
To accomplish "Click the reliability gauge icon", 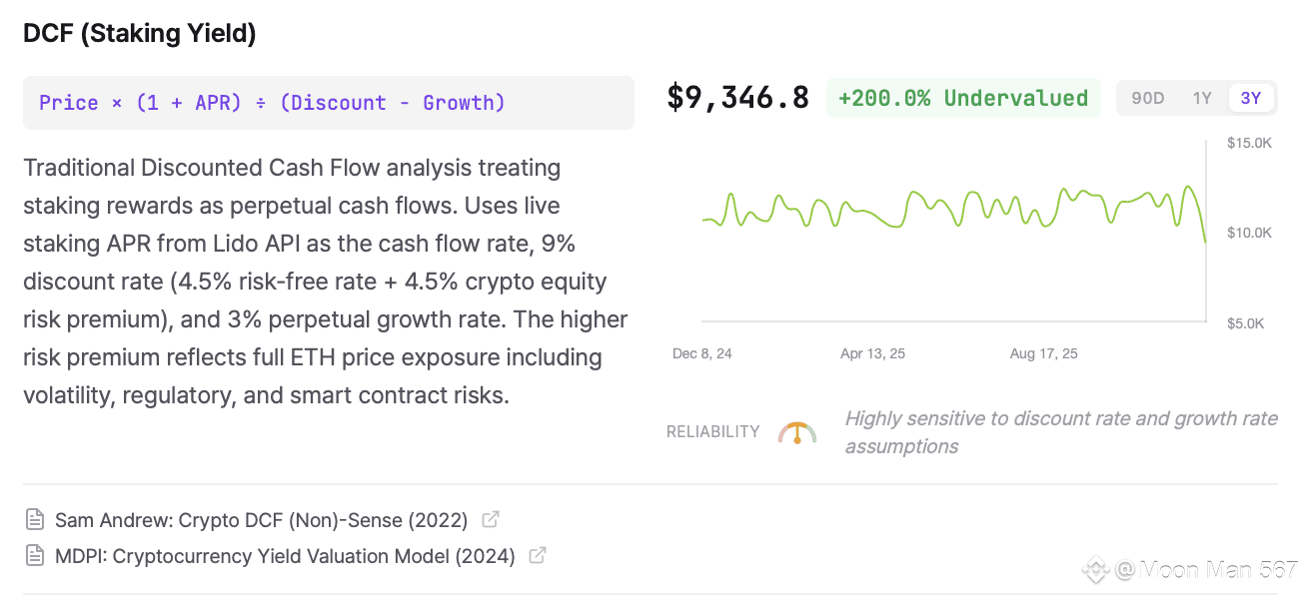I will click(797, 432).
